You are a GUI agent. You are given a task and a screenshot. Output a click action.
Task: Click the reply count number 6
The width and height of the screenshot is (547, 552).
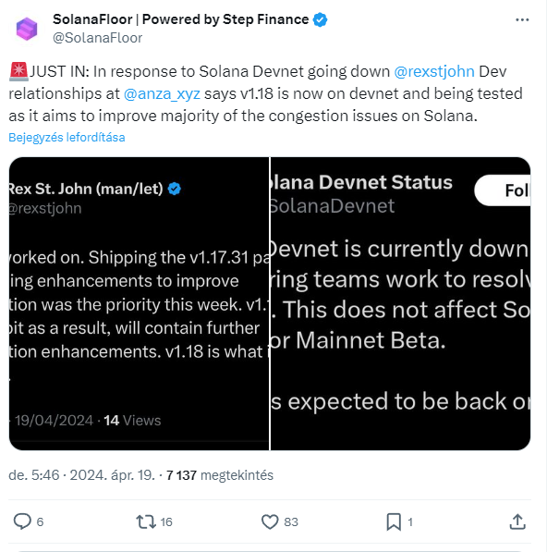tap(40, 522)
